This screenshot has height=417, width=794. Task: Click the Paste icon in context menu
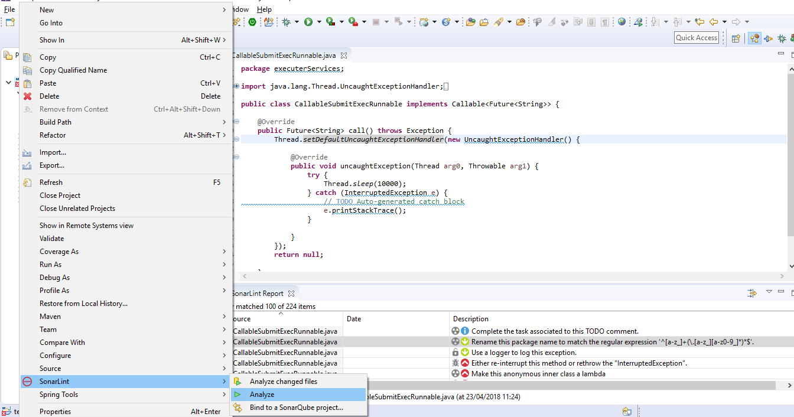tap(27, 83)
